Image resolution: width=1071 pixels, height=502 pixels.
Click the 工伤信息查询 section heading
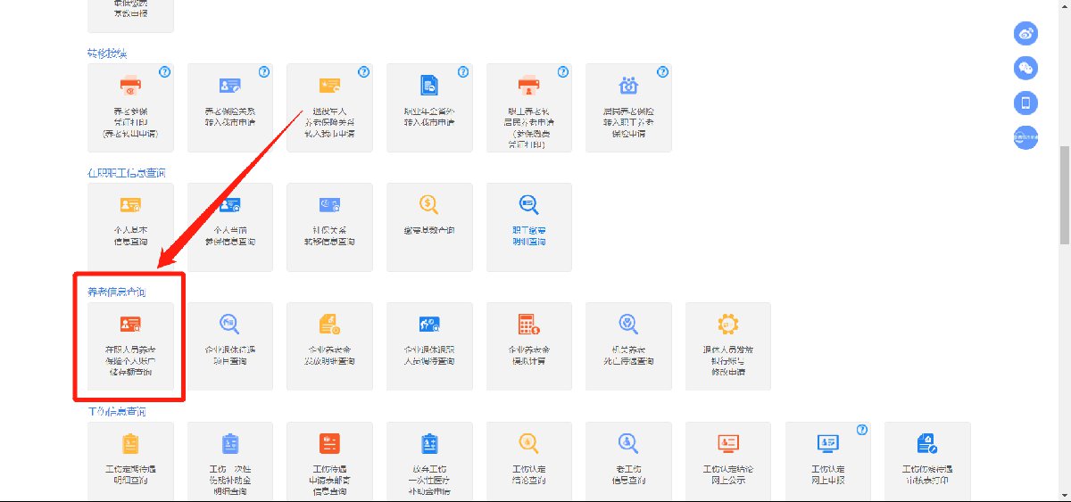117,411
